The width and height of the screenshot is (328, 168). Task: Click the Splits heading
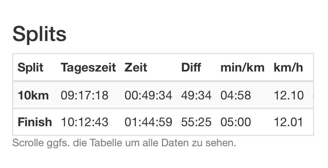point(39,34)
